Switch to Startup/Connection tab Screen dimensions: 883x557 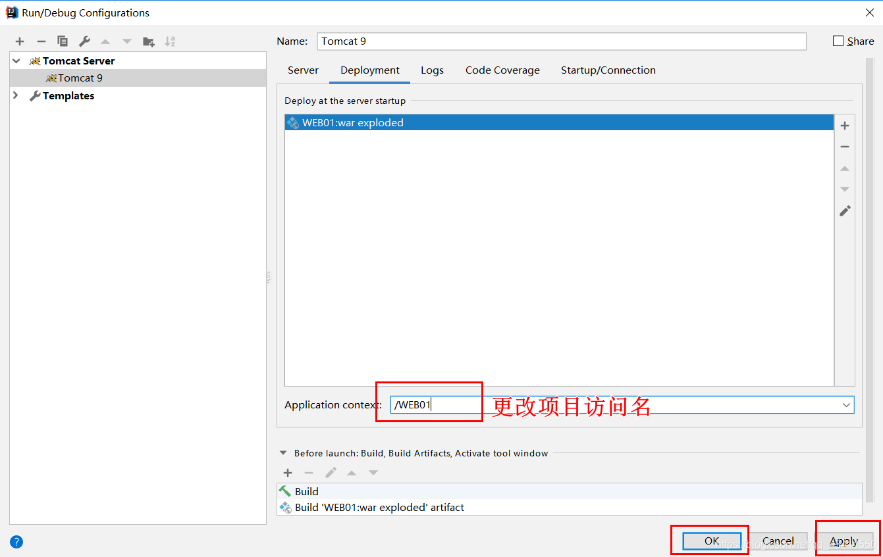[608, 70]
